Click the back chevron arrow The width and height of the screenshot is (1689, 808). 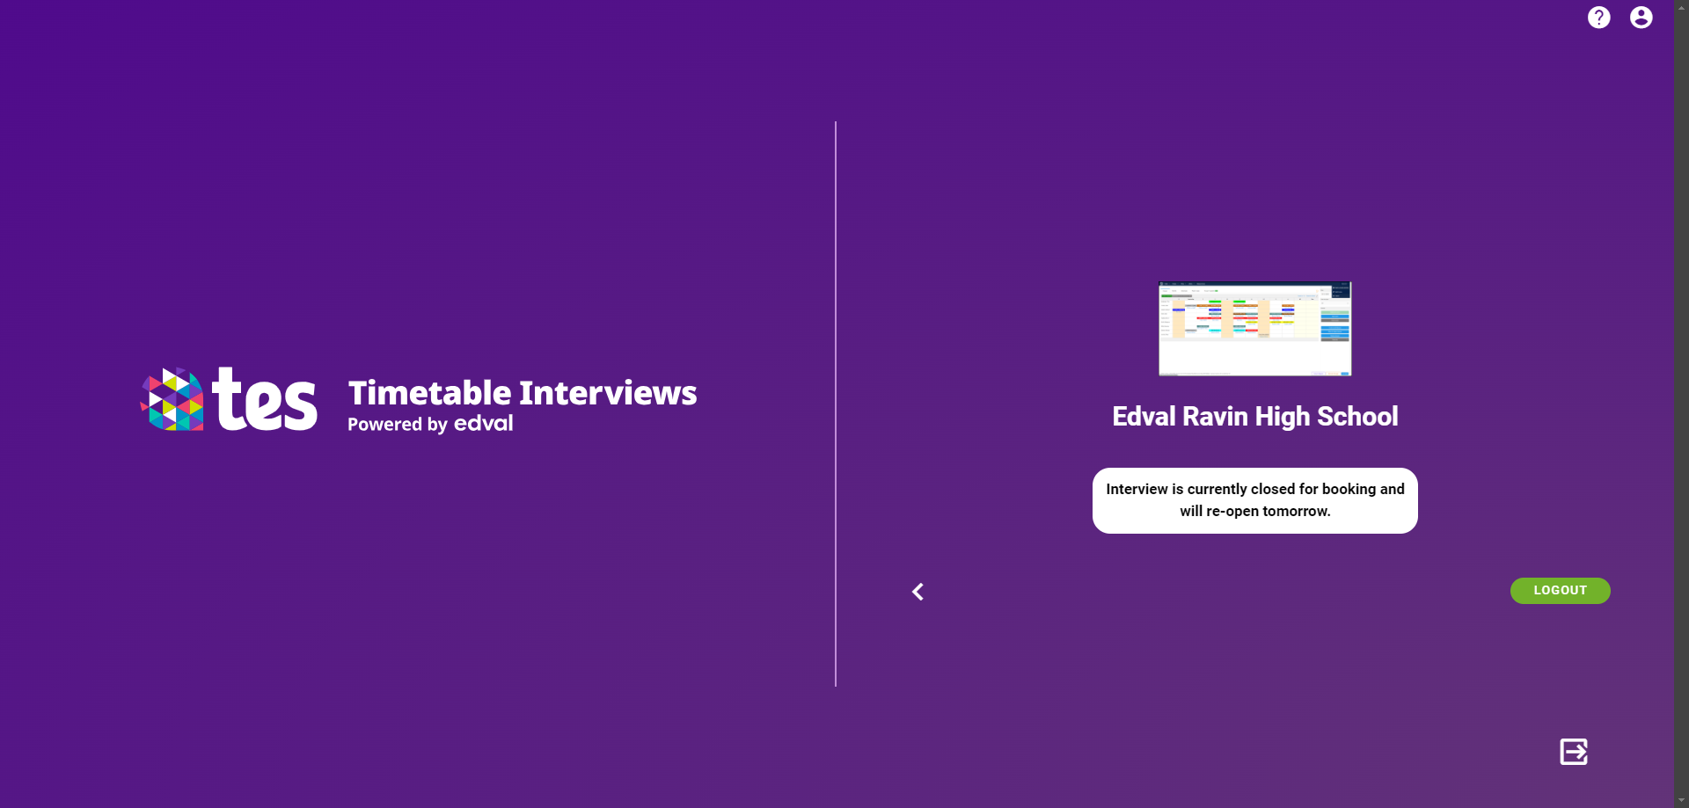coord(918,592)
